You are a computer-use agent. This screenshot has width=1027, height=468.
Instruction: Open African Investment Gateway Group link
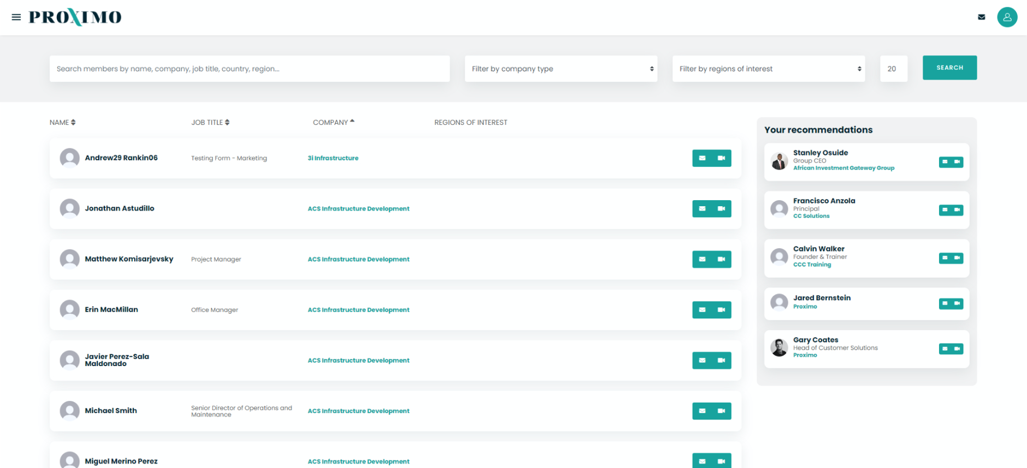(843, 168)
